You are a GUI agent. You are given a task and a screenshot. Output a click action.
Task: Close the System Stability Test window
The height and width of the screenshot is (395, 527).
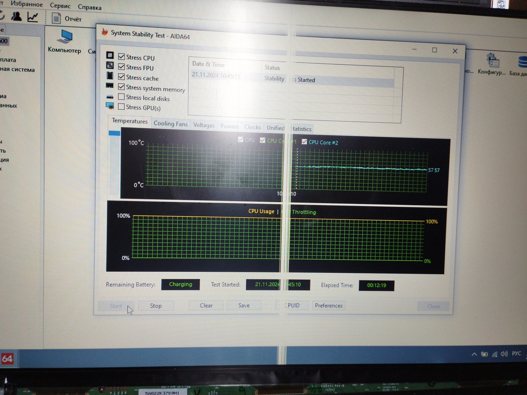click(455, 51)
